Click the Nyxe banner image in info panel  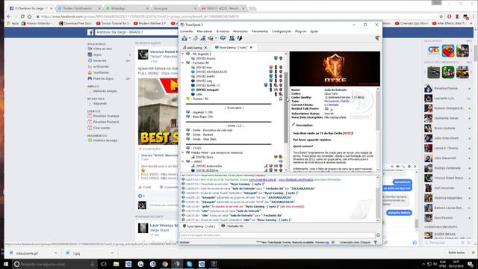pos(335,69)
